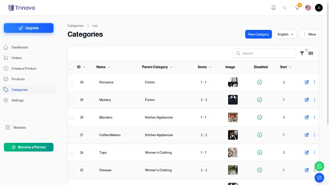Sort by Name column
Viewport: 329px width, 185px height.
tap(103, 67)
